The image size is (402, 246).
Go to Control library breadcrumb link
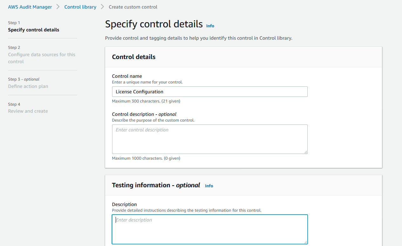[x=80, y=7]
